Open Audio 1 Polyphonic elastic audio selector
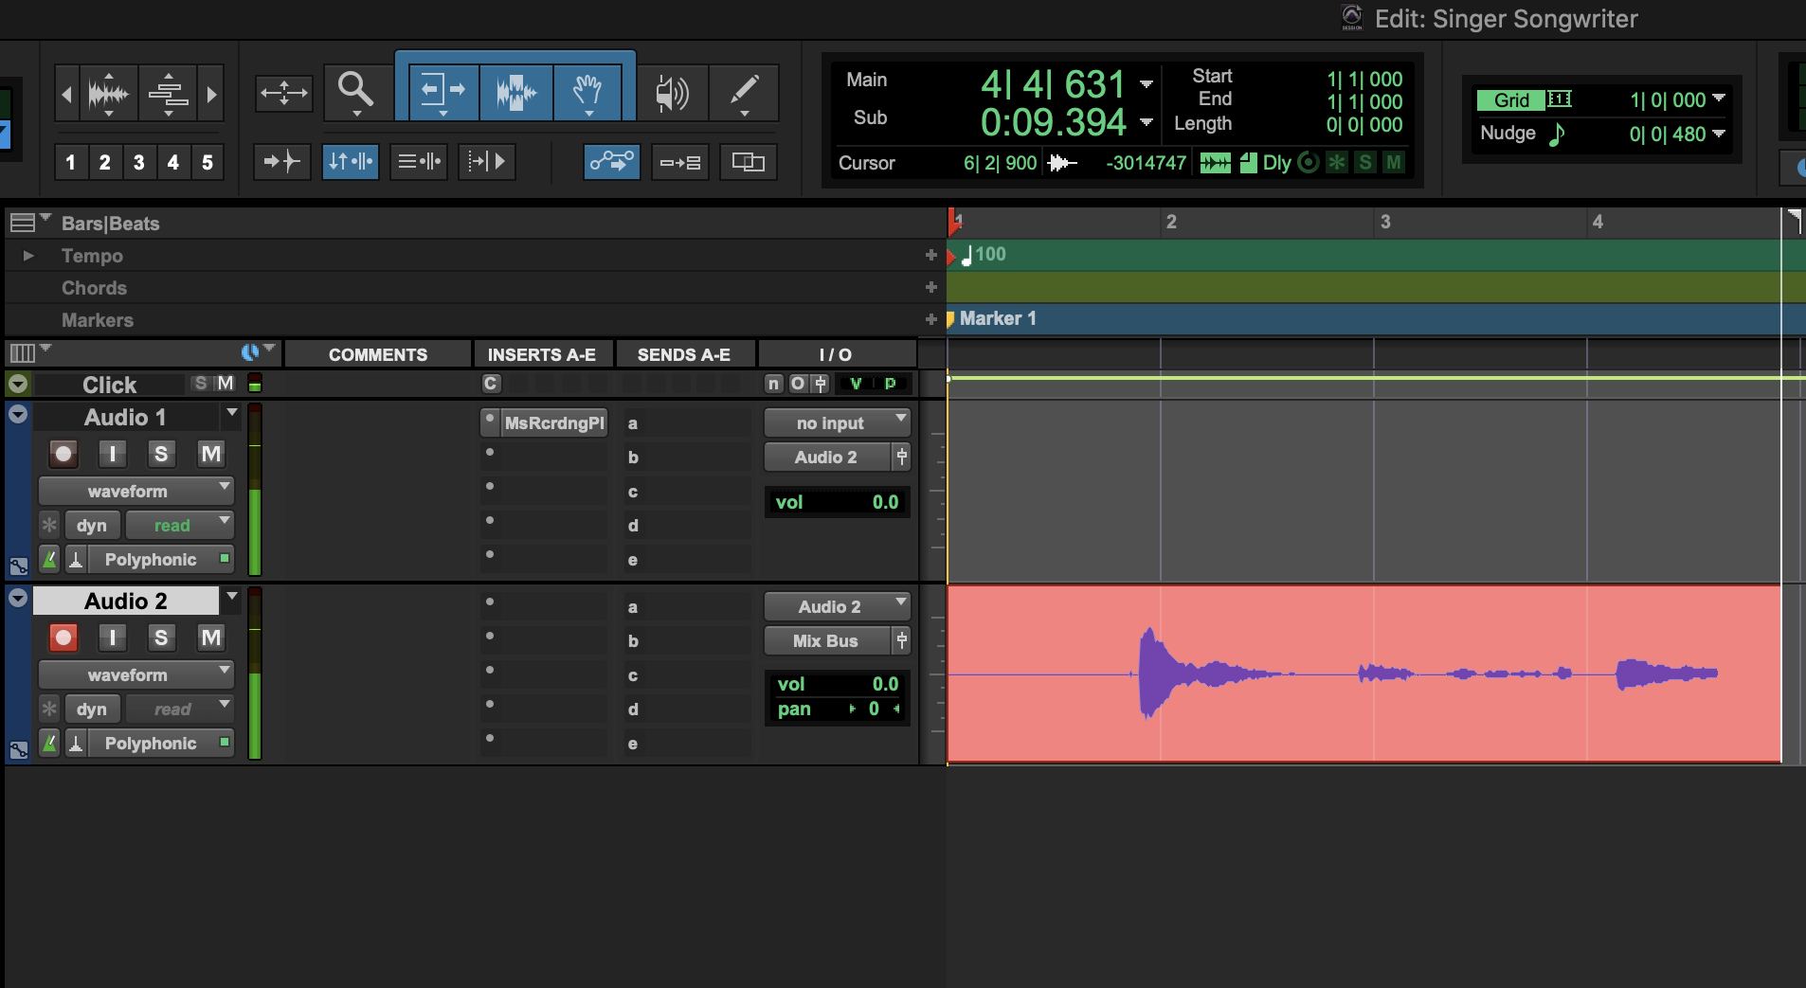1806x988 pixels. [161, 560]
